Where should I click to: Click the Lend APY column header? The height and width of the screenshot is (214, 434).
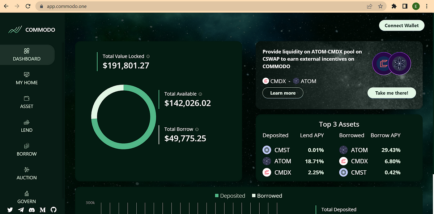[x=312, y=135]
